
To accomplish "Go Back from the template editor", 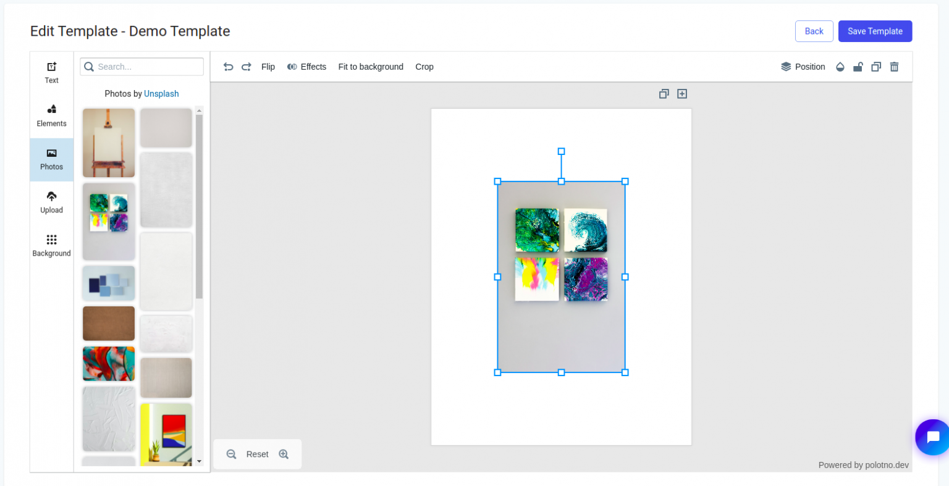I will coord(814,31).
